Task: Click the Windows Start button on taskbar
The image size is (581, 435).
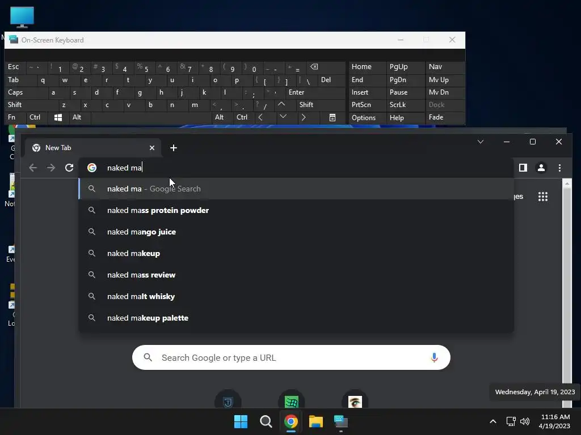Action: 241,421
